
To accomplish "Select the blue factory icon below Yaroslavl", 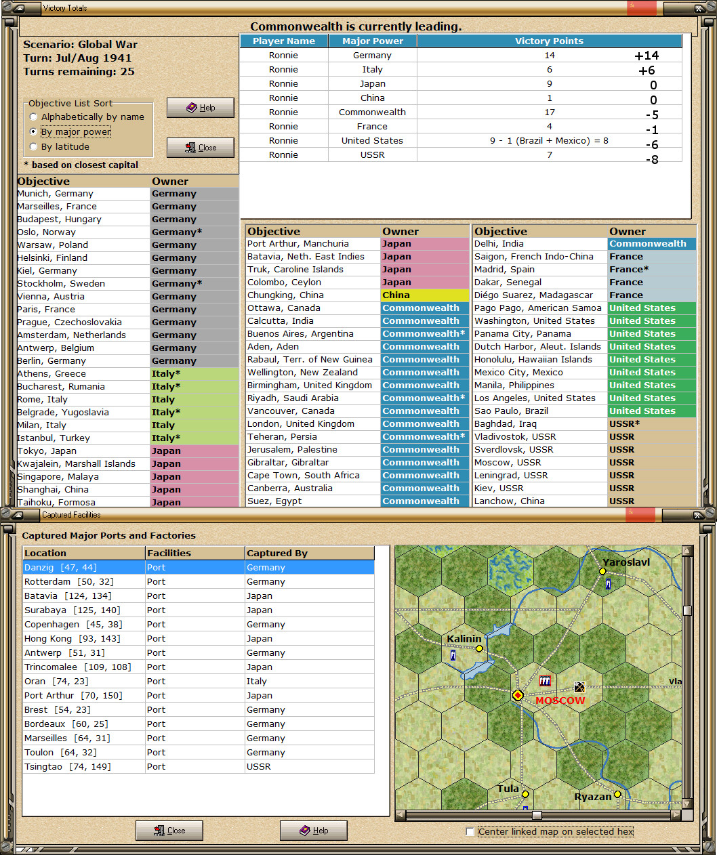I will [x=607, y=583].
